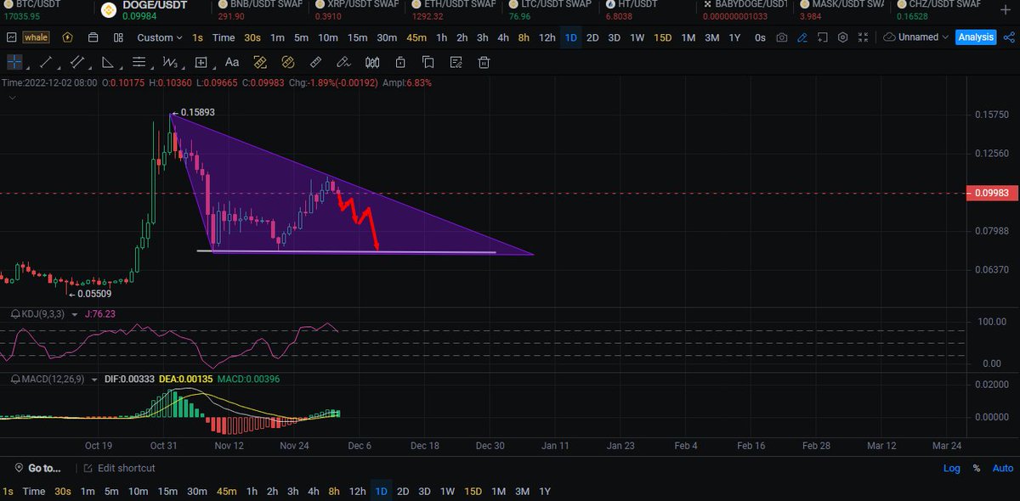Expand the KDJ(9,3,3) indicator dropdown arrow
The image size is (1020, 501).
point(74,314)
